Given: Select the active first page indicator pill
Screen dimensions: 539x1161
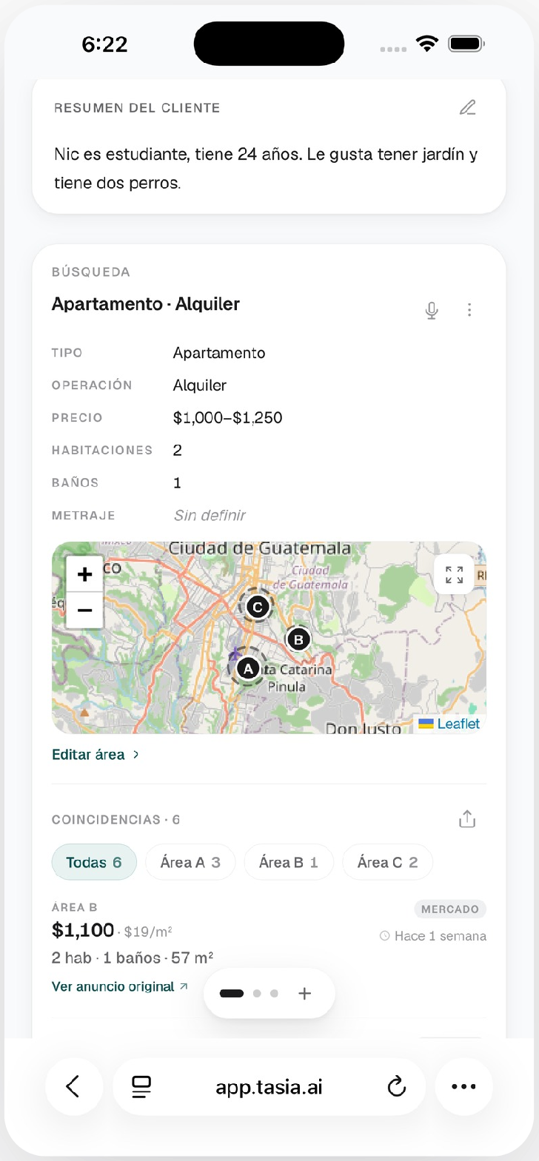Looking at the screenshot, I should click(232, 994).
